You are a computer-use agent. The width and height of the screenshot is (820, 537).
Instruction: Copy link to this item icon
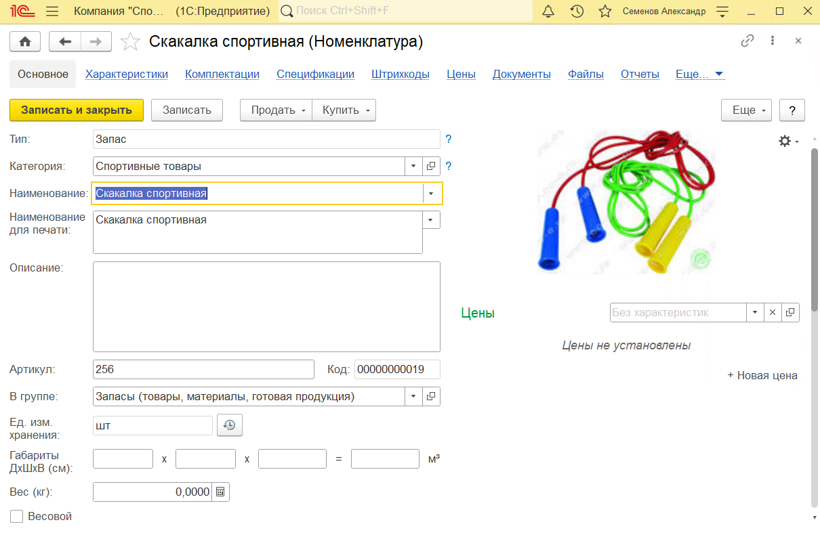pyautogui.click(x=747, y=41)
